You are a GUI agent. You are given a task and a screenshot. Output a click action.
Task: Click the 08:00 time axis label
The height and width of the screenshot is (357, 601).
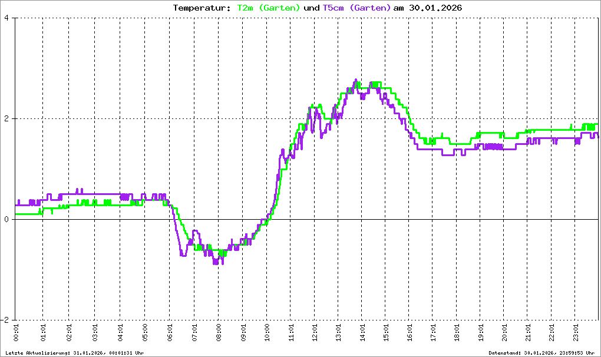[218, 333]
